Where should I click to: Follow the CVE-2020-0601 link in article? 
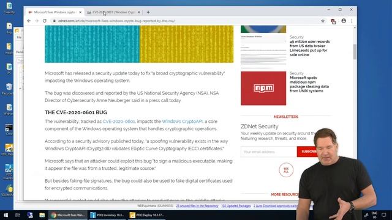[x=119, y=122]
